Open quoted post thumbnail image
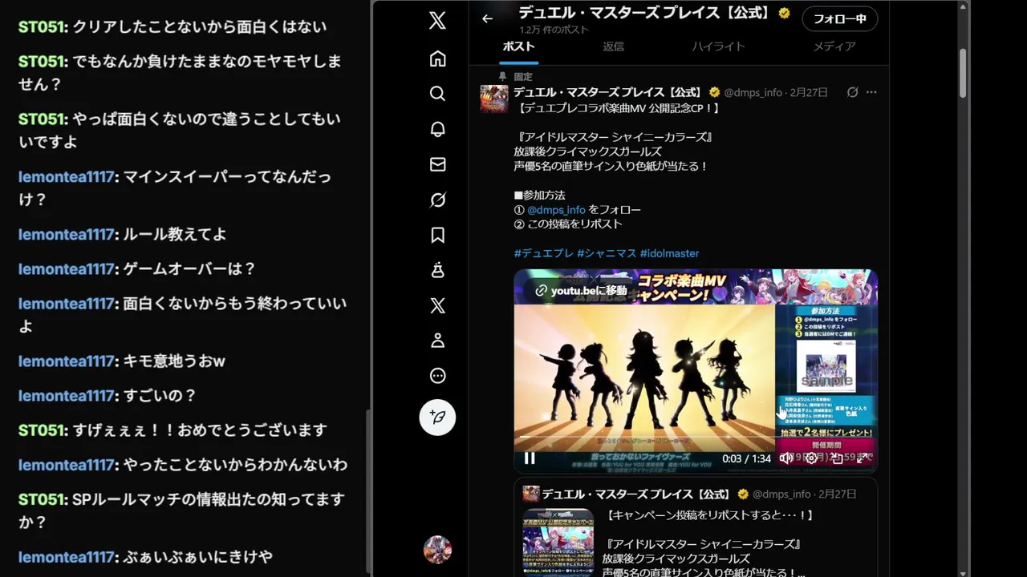The height and width of the screenshot is (577, 1027). tap(558, 543)
